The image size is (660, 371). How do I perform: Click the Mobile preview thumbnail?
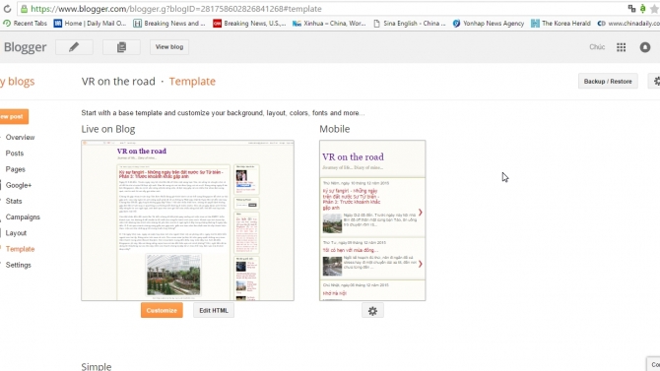(372, 220)
